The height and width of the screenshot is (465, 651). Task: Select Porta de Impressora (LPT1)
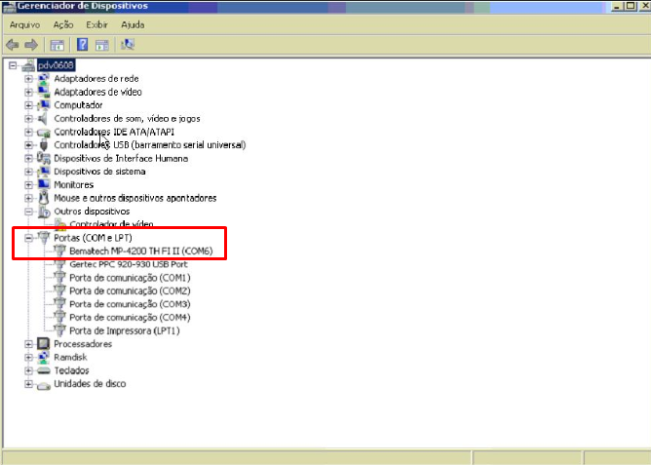point(124,330)
